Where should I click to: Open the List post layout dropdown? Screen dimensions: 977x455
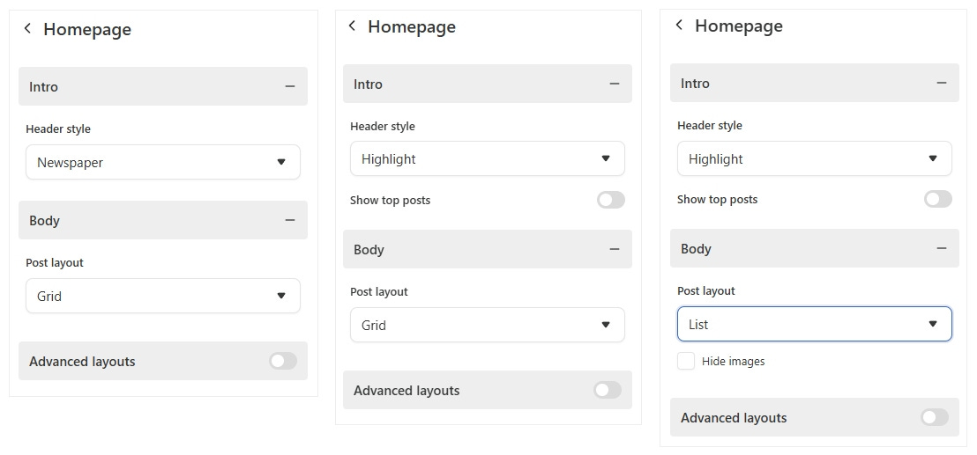815,324
